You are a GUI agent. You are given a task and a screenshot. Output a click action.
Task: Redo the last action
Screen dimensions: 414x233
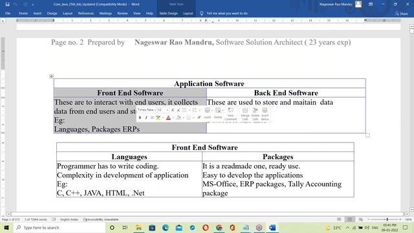25,5
